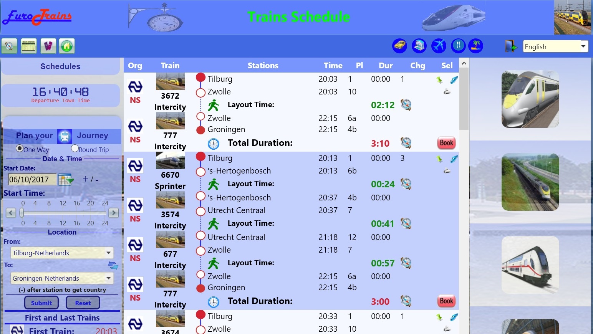Open the flights airplane icon
Image resolution: width=593 pixels, height=334 pixels.
click(x=439, y=46)
